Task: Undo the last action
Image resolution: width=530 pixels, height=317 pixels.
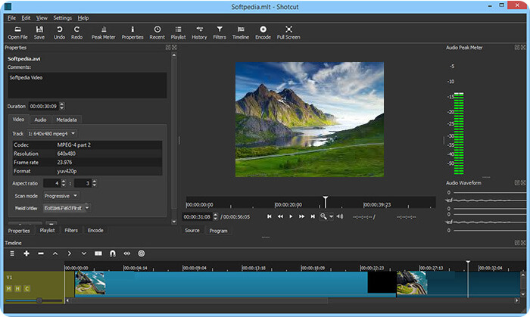Action: pos(59,33)
